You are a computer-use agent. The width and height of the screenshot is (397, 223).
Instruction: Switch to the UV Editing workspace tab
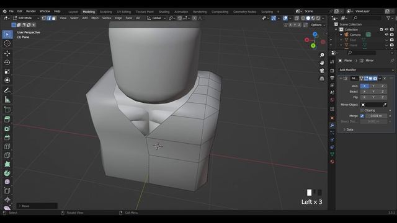124,12
